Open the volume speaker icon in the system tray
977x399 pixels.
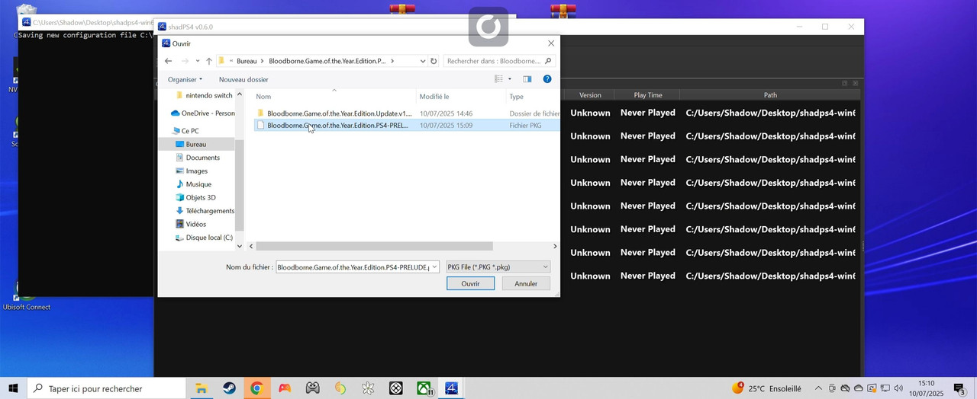coord(898,388)
